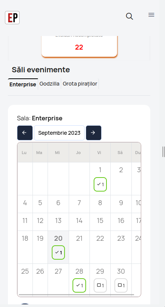
Task: Open confirmed event badge on September 20
Action: pyautogui.click(x=59, y=252)
